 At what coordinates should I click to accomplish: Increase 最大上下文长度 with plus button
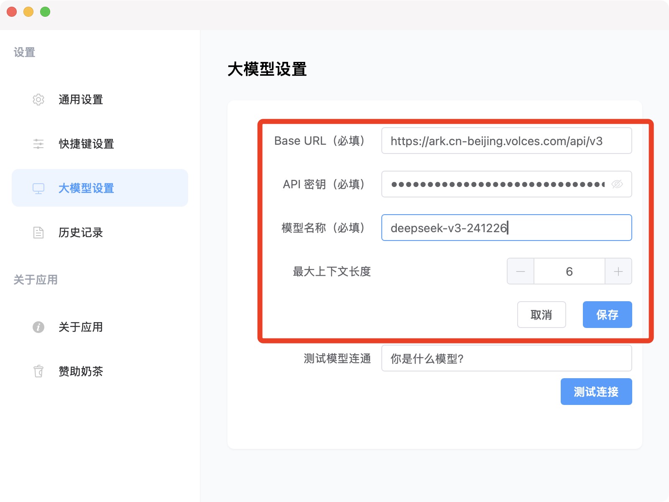click(x=618, y=271)
